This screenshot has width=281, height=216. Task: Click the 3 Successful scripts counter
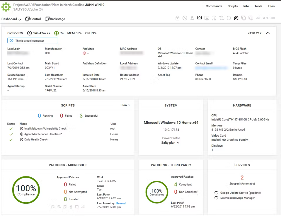pyautogui.click(x=89, y=115)
